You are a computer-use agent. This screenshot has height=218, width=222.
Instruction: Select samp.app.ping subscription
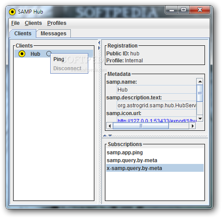(155, 153)
